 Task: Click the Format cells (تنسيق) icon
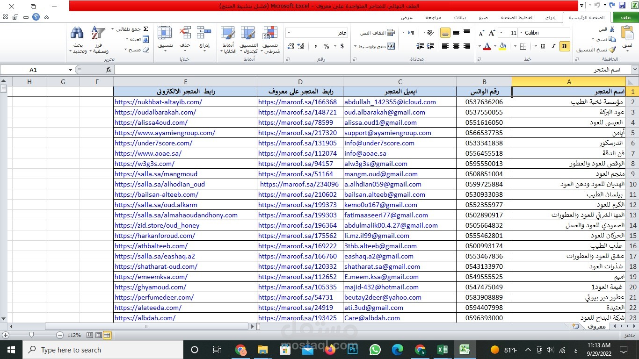pyautogui.click(x=165, y=33)
